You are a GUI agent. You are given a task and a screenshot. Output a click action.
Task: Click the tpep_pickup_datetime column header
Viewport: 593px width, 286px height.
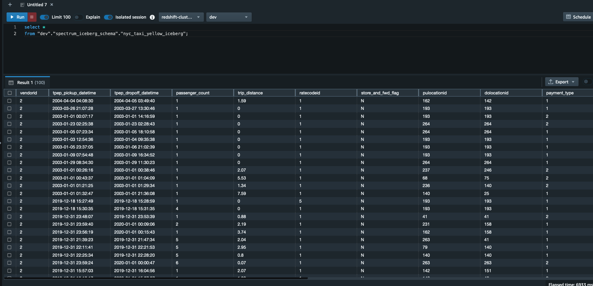pos(80,93)
